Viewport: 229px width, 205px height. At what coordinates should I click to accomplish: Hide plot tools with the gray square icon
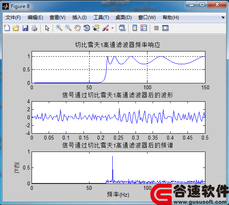point(156,28)
